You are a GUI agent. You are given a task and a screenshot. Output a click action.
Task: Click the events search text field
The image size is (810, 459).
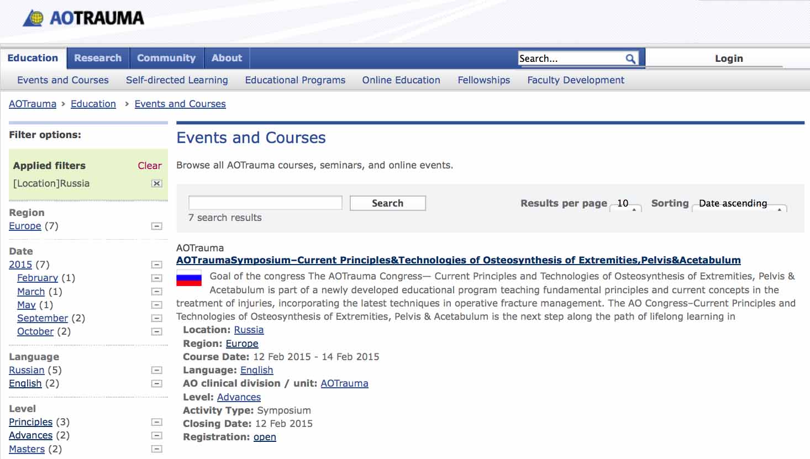(x=265, y=203)
